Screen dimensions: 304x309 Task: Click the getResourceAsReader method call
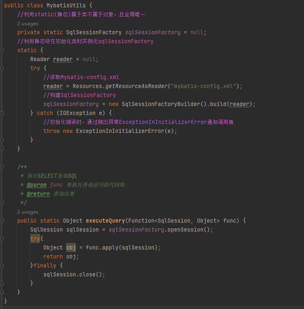(136, 86)
